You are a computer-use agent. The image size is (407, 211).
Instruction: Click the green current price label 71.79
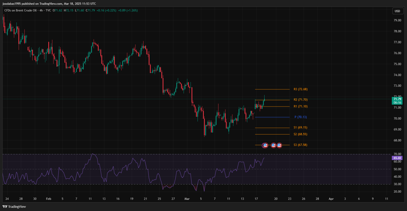pyautogui.click(x=397, y=99)
